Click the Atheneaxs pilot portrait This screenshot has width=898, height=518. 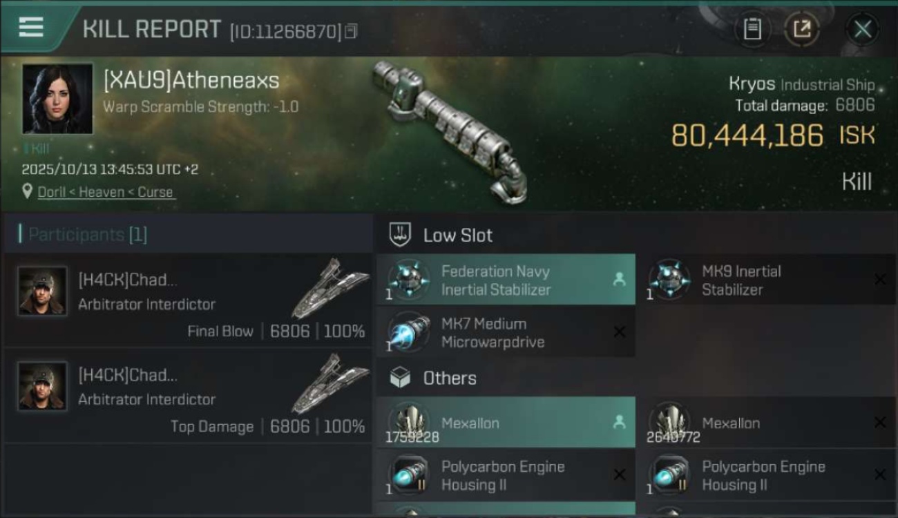57,99
